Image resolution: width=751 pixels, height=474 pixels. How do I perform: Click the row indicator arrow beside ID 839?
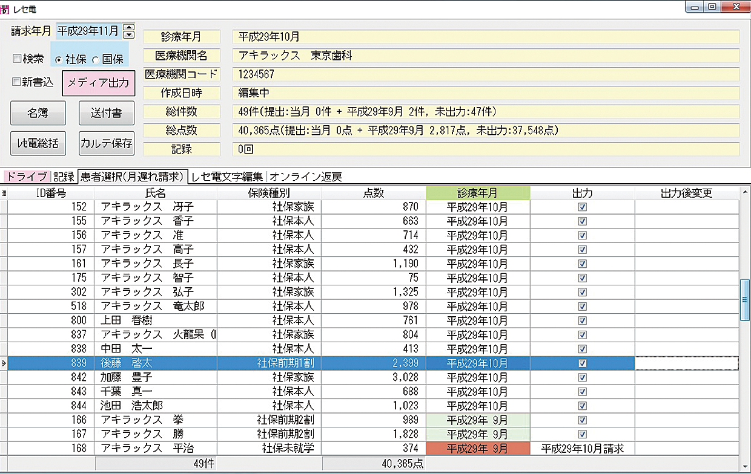tap(4, 363)
